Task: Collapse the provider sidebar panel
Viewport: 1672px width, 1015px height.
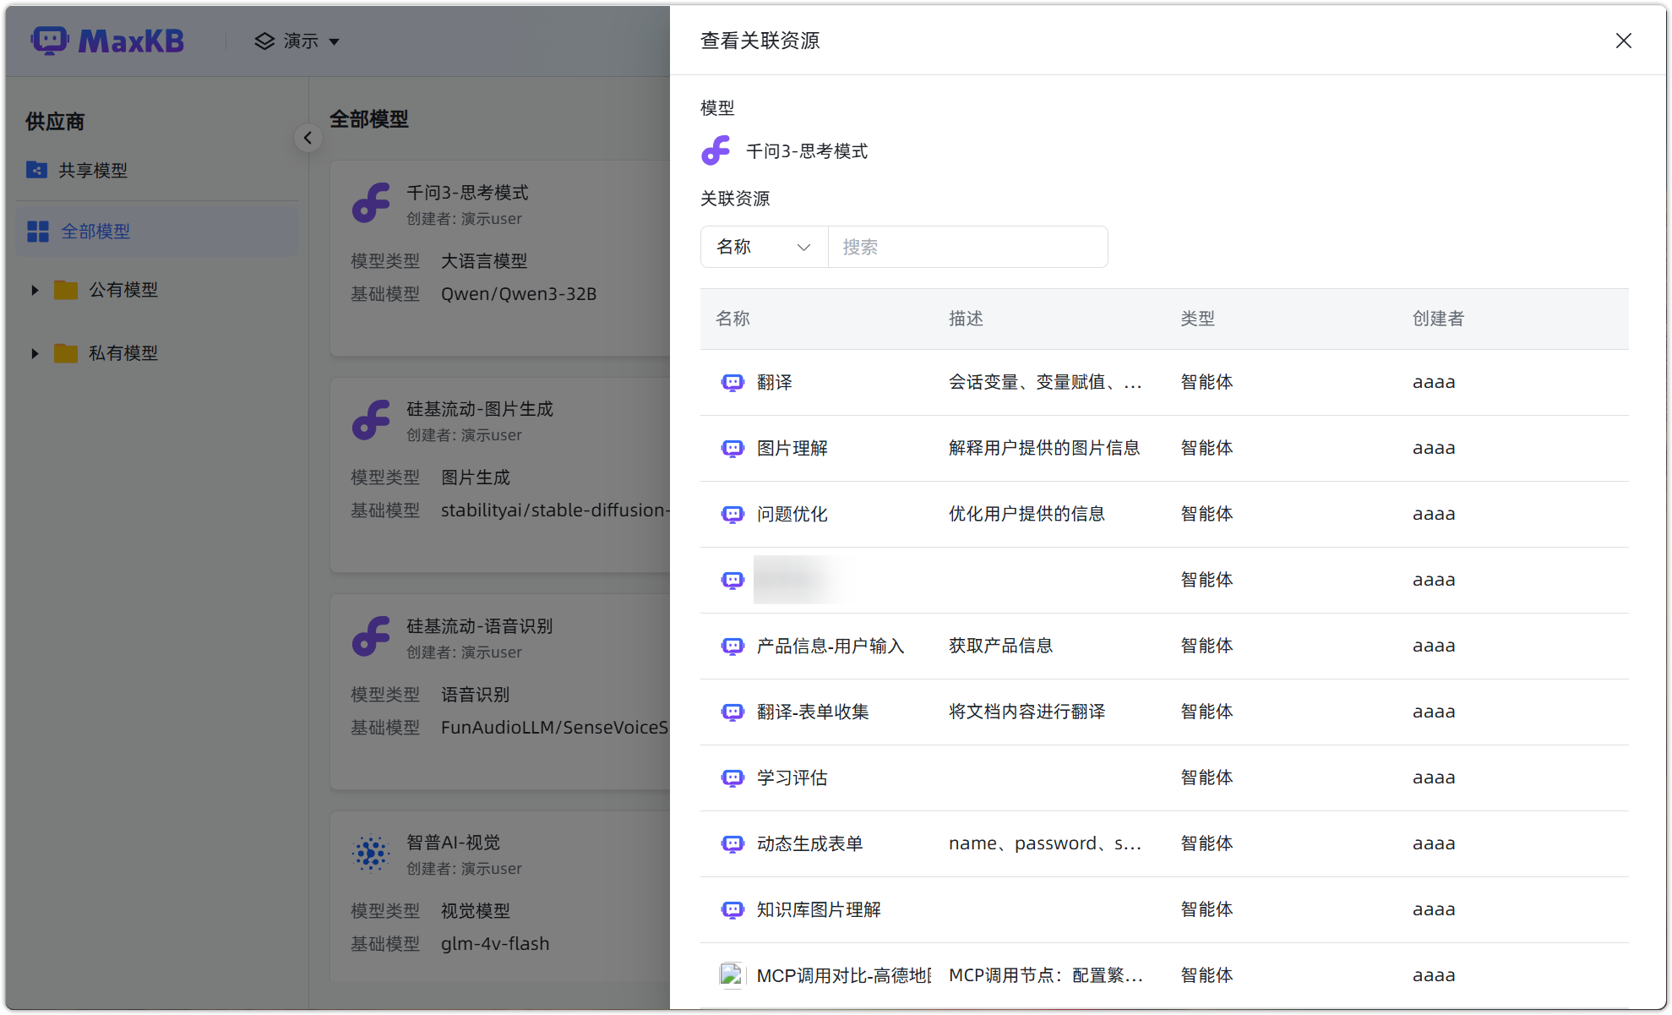Action: point(308,138)
